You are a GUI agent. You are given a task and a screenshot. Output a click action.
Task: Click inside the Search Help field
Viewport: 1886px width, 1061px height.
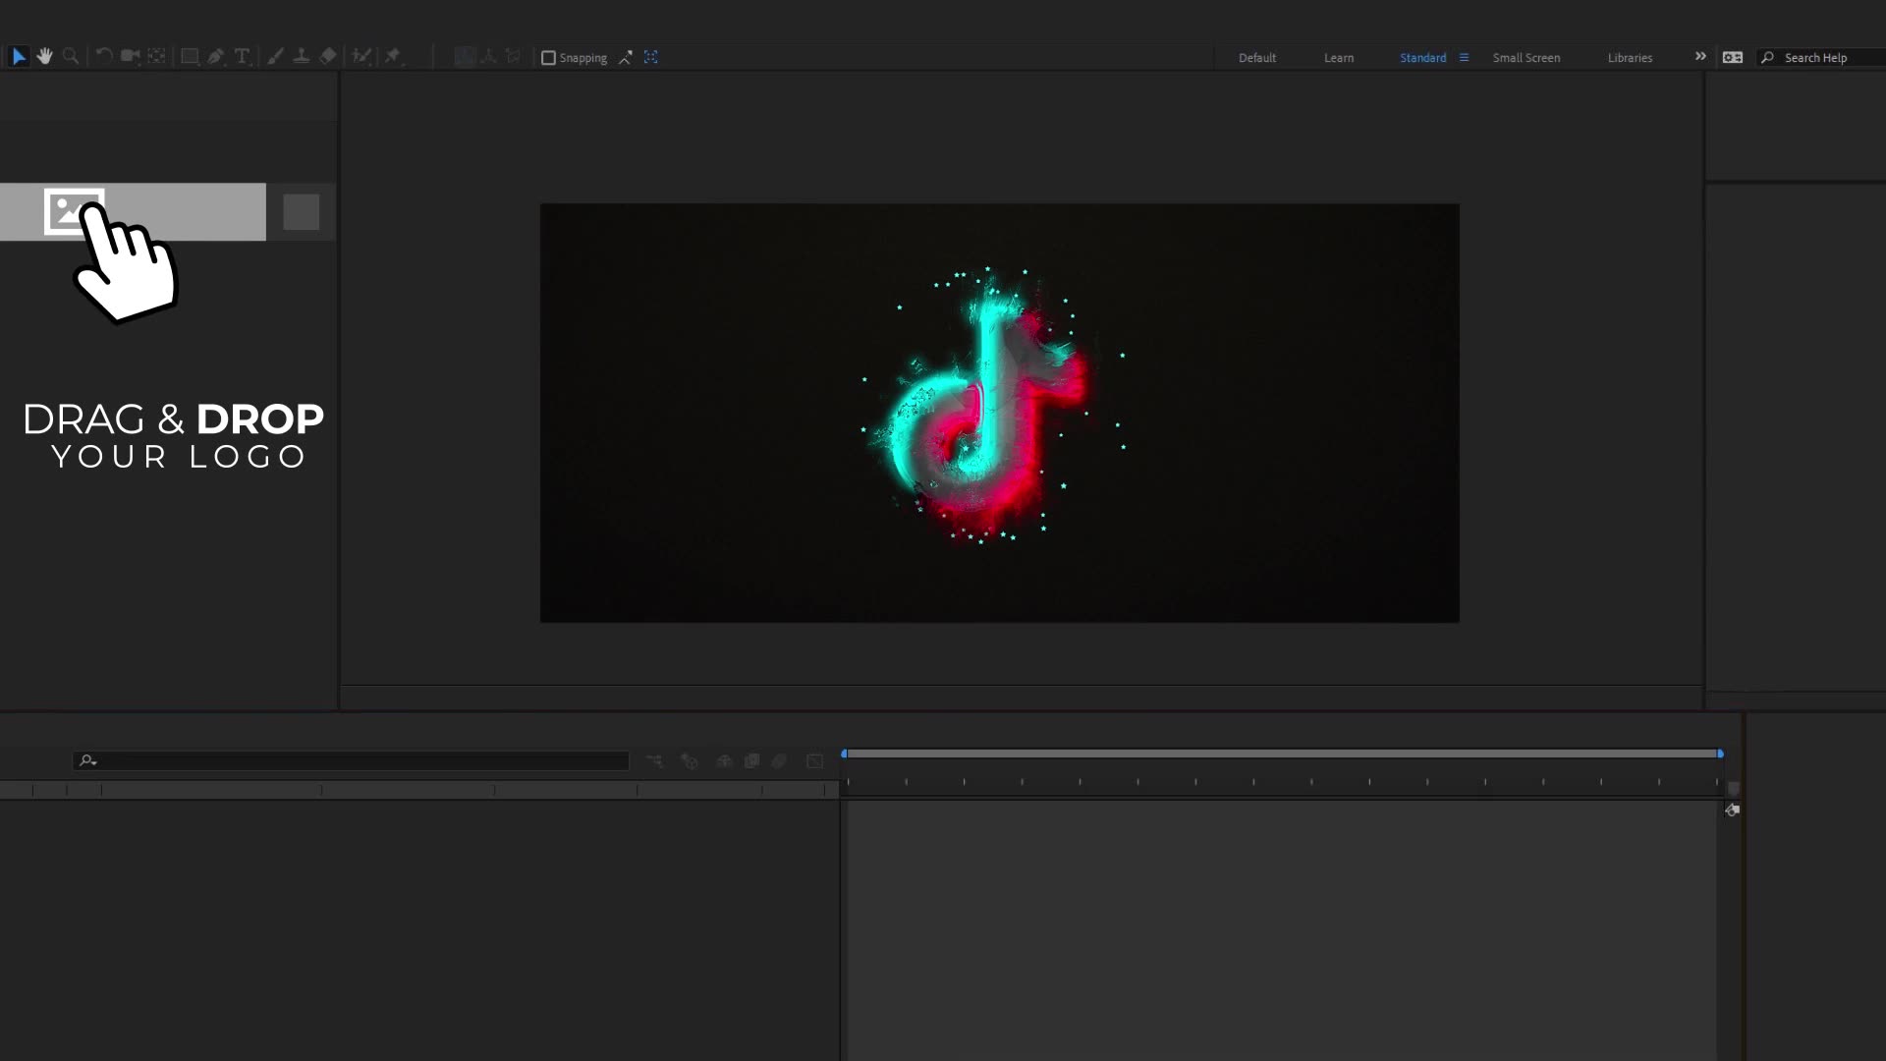[1823, 58]
